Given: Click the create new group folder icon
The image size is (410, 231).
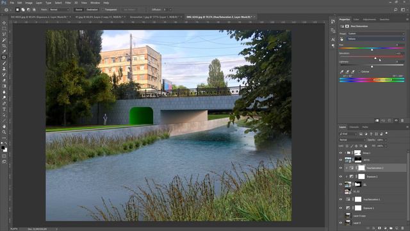Looking at the screenshot, I should (391, 228).
